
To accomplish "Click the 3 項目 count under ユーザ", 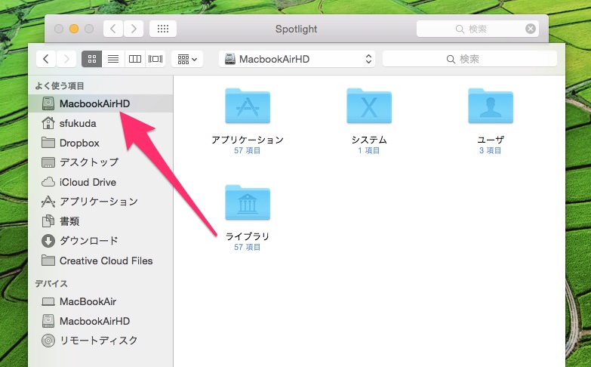I will coord(490,150).
